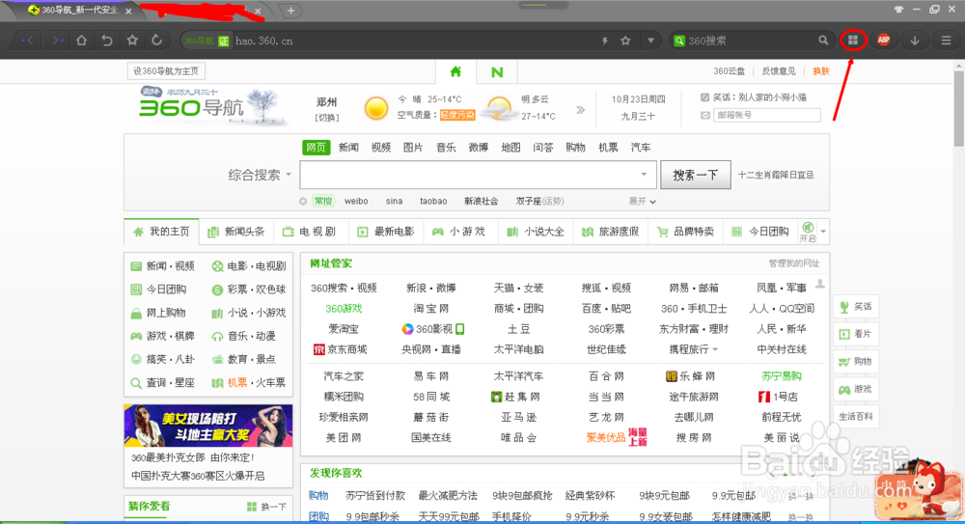Expand the weather forecast double arrow
The height and width of the screenshot is (524, 965).
[x=580, y=110]
